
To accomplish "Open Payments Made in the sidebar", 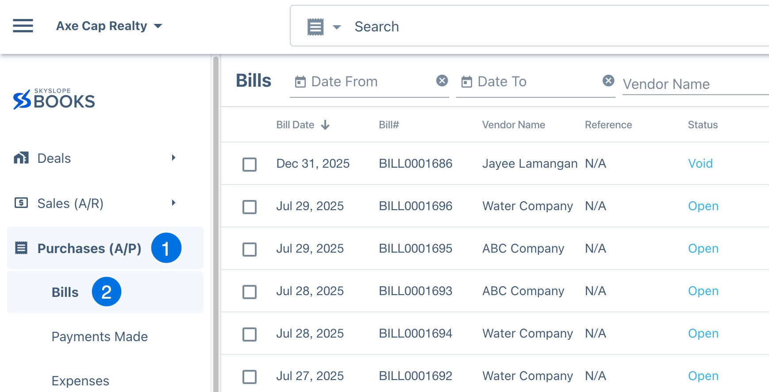I will point(100,337).
